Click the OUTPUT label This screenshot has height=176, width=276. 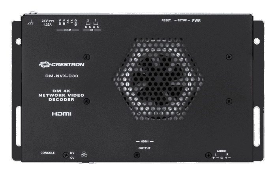click(145, 148)
